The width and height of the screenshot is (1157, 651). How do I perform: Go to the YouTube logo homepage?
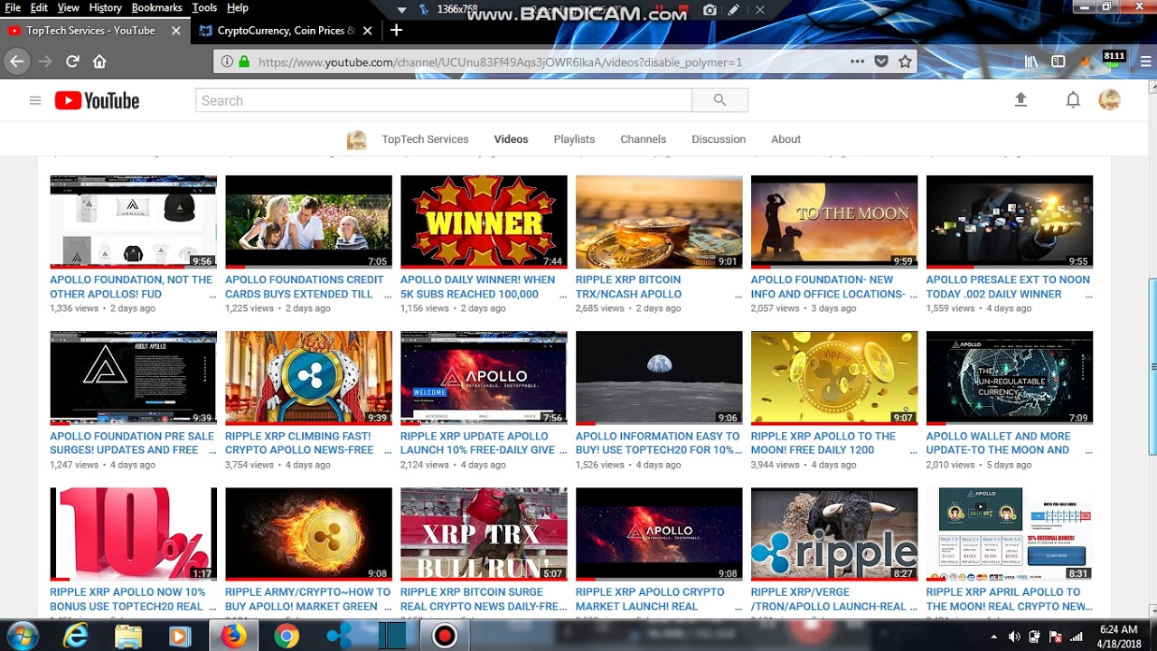pyautogui.click(x=97, y=100)
